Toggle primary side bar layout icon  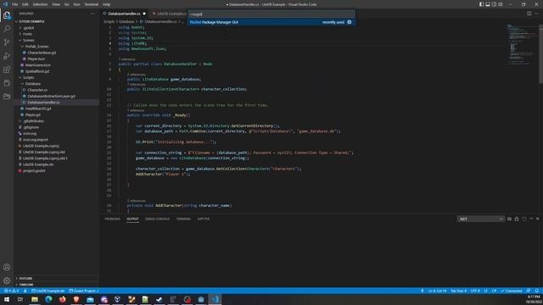point(481,4)
